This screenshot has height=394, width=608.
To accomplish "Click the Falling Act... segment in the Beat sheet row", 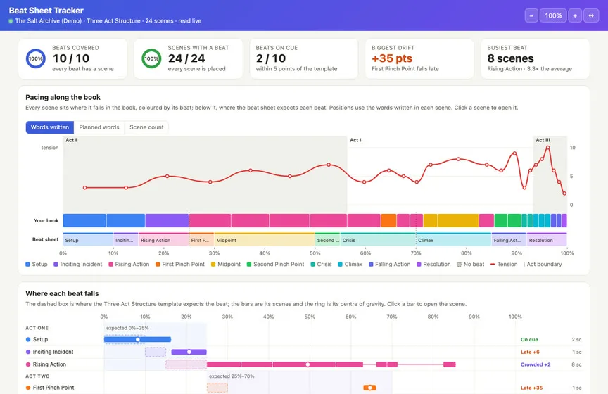I will (509, 240).
